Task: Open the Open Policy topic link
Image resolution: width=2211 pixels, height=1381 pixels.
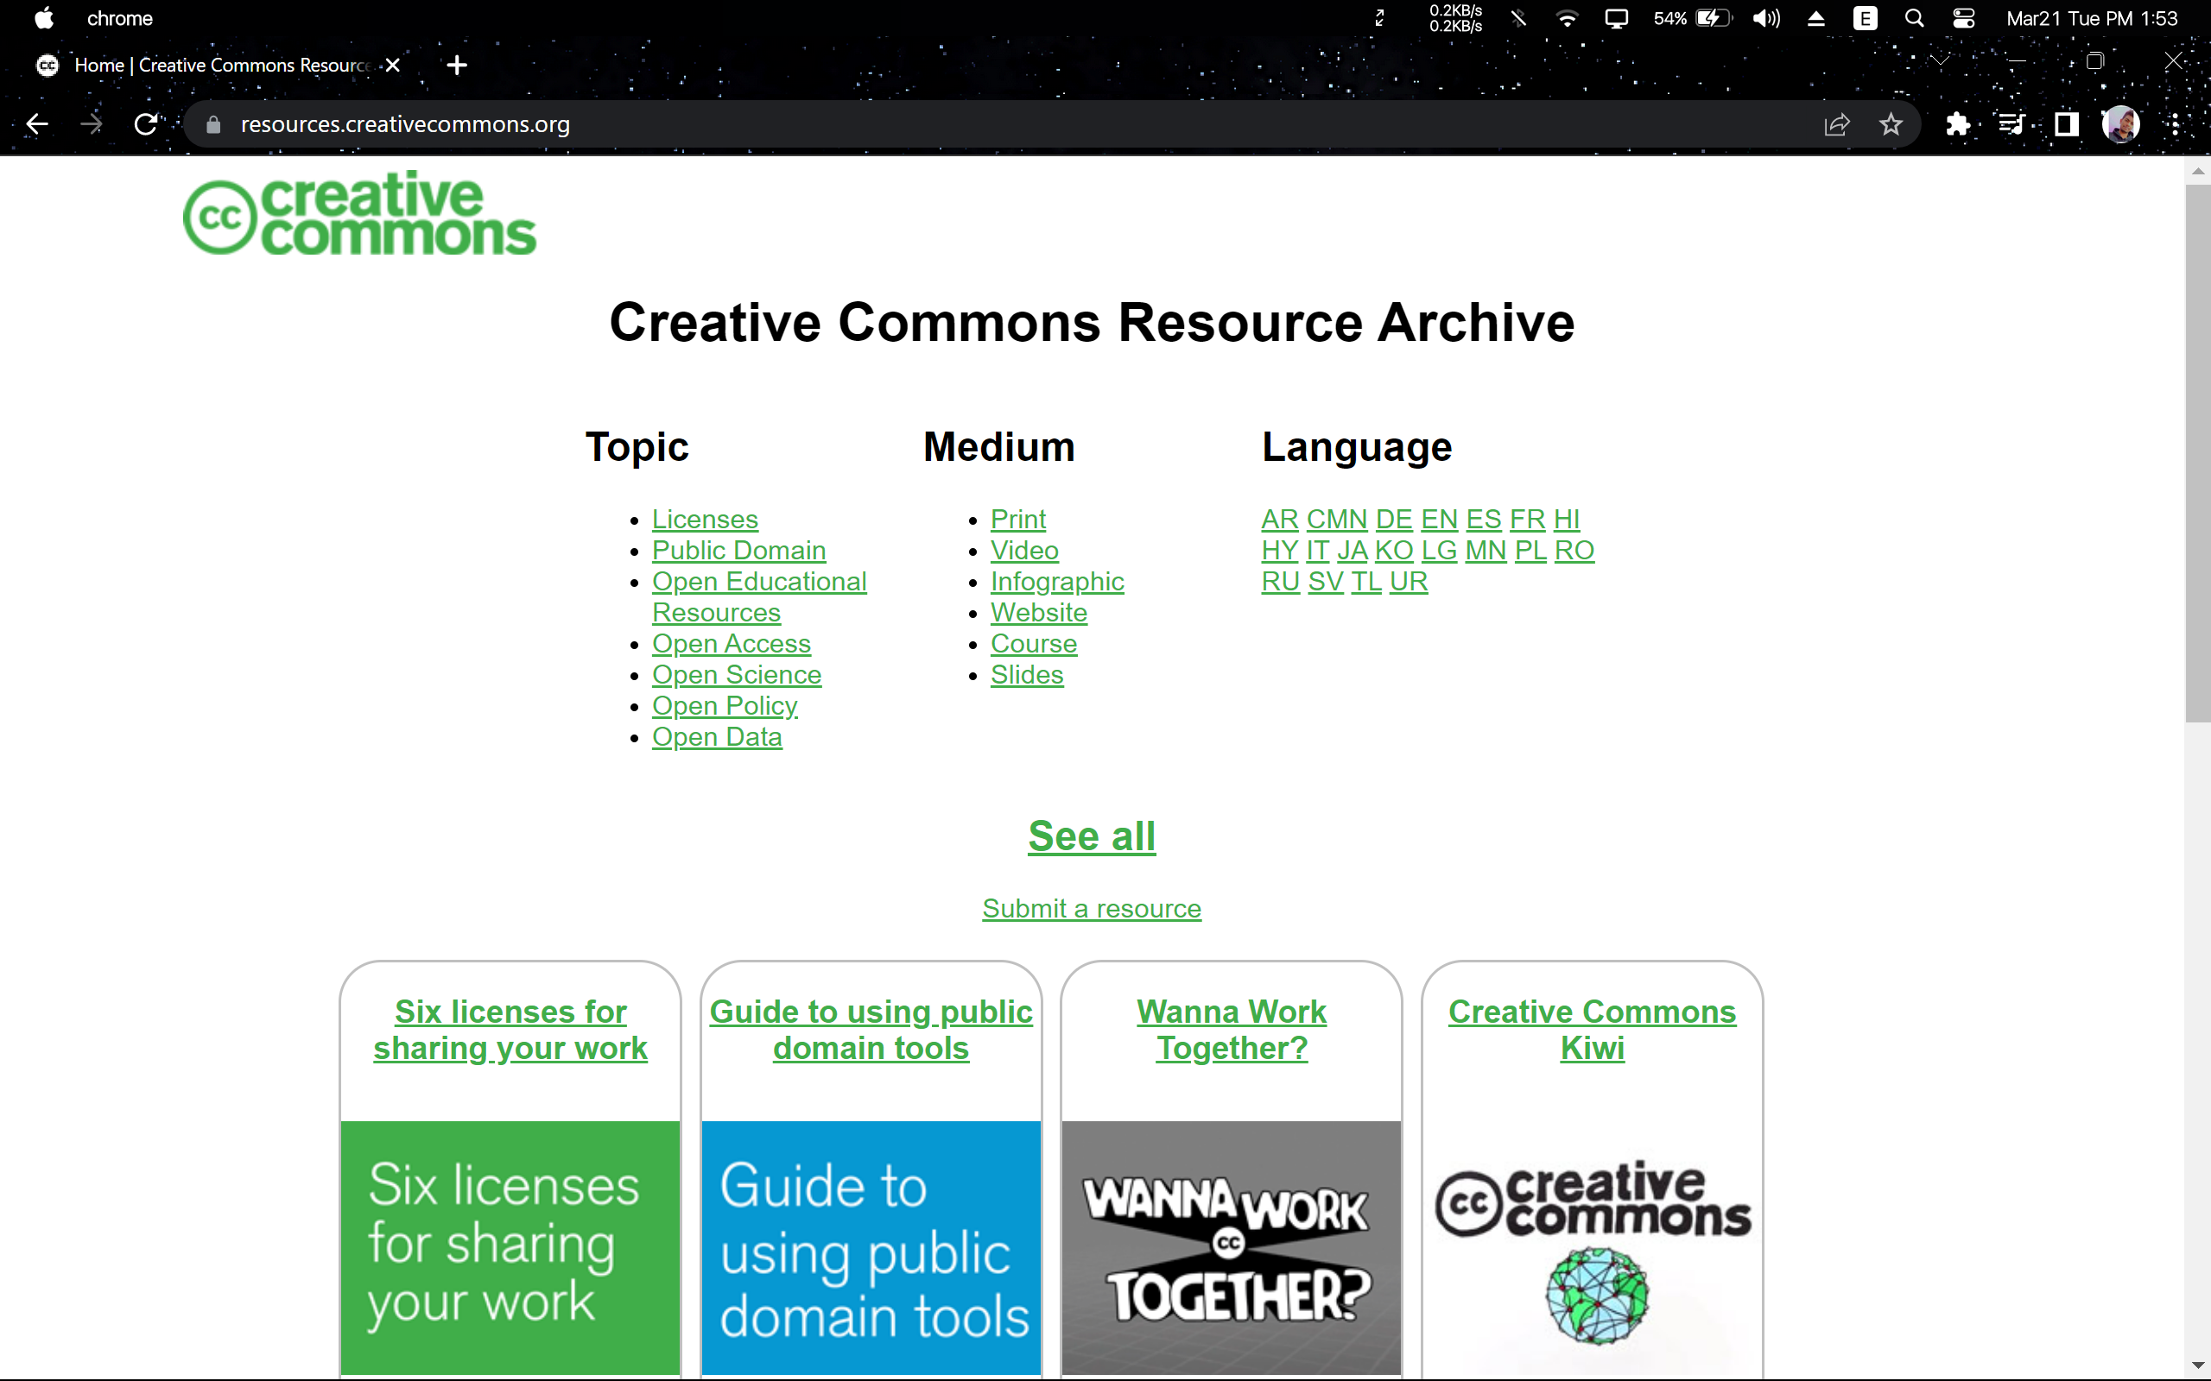Action: click(x=725, y=705)
